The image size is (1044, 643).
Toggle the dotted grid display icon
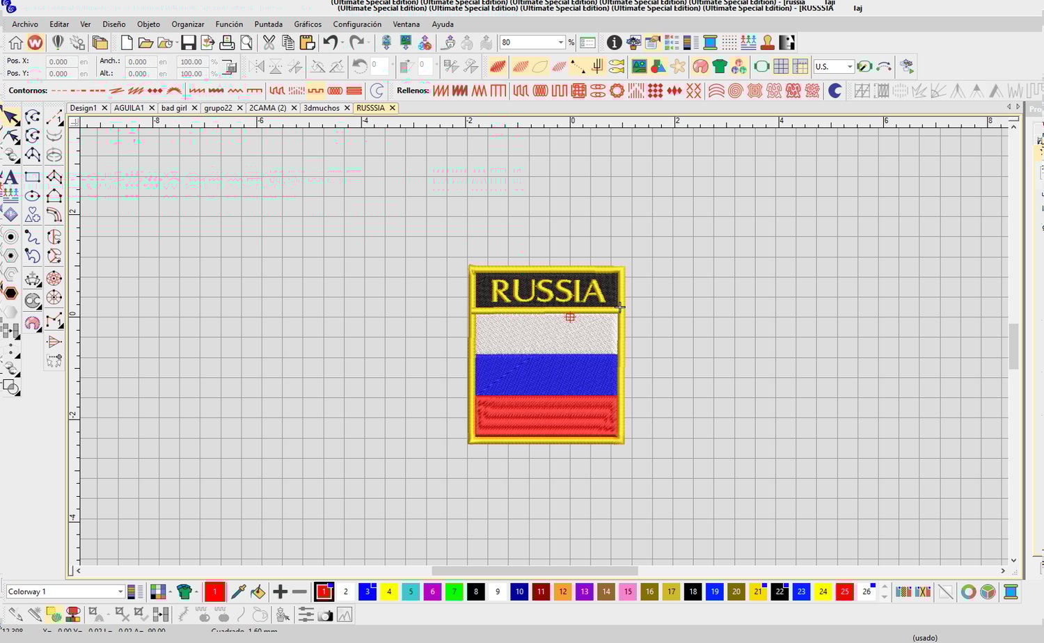[x=729, y=43]
